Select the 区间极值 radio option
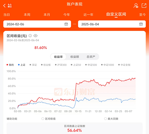 43,118
